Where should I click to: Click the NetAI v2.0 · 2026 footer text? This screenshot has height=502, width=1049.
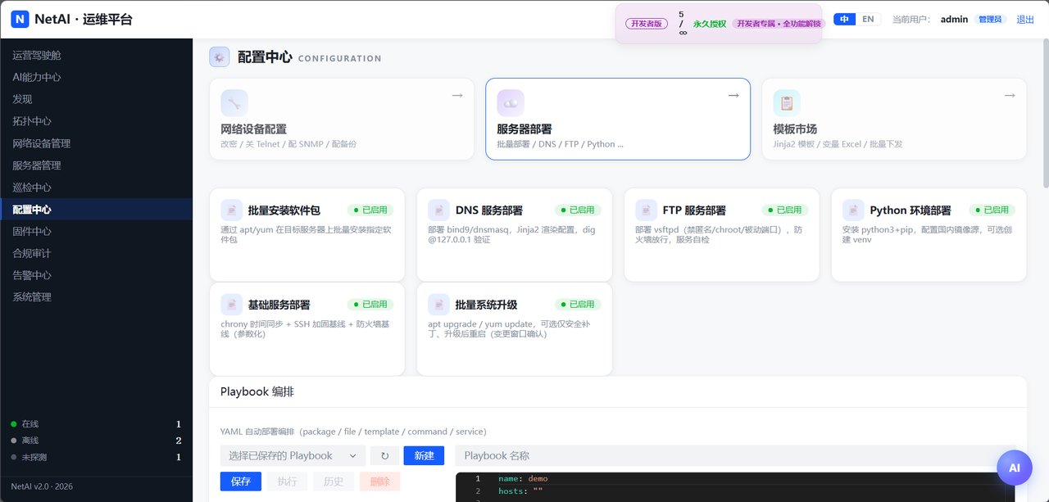point(42,486)
